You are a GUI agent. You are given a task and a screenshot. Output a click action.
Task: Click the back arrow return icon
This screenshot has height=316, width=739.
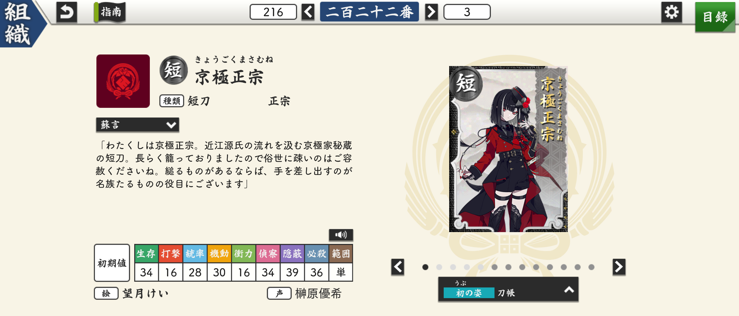67,12
